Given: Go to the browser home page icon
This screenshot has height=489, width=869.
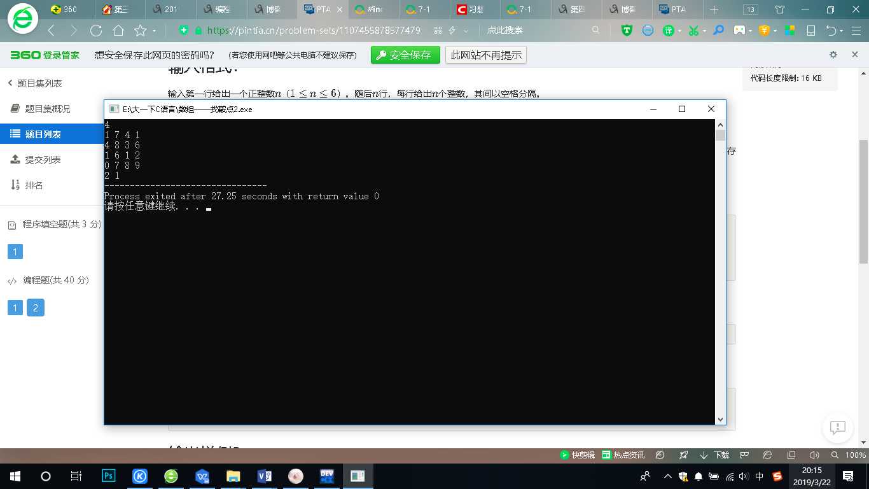Looking at the screenshot, I should [118, 31].
